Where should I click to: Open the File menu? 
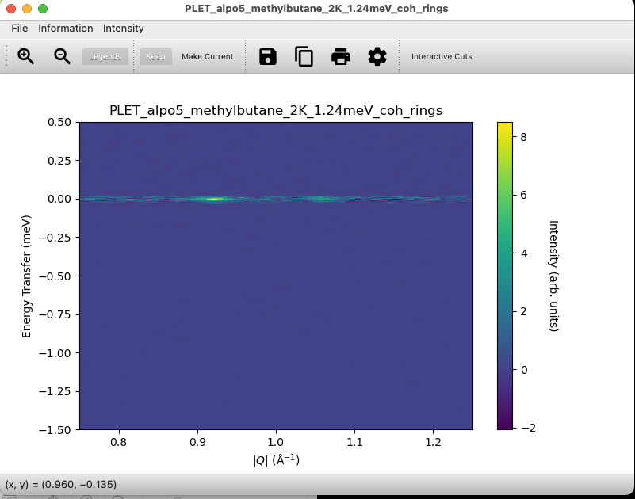tap(20, 29)
